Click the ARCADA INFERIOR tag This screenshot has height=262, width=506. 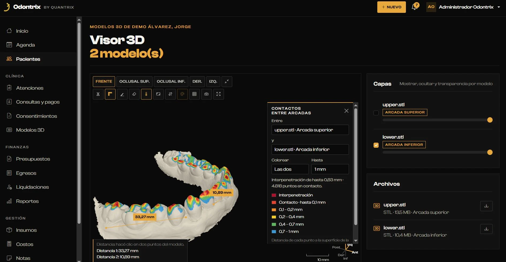click(x=404, y=145)
